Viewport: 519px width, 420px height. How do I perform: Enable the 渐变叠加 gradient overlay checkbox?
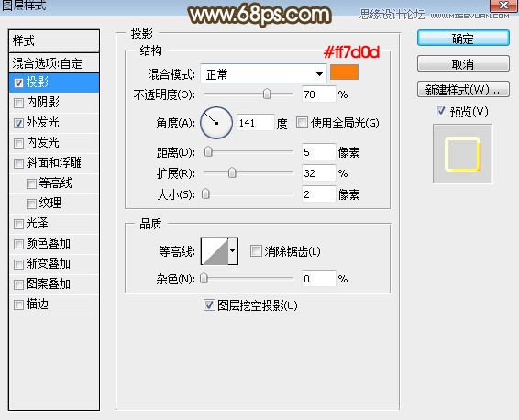(18, 264)
